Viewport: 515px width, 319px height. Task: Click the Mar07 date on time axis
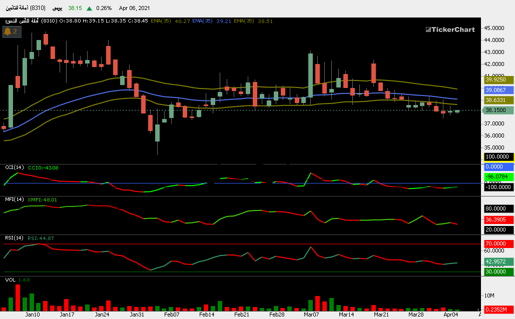pos(311,314)
